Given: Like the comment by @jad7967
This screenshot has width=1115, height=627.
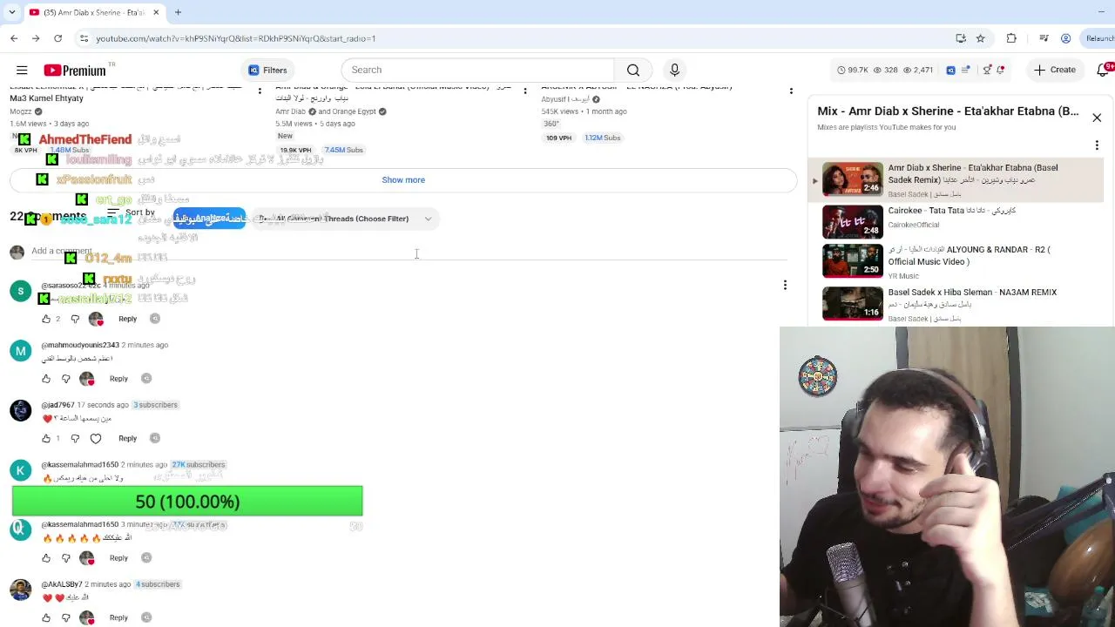Looking at the screenshot, I should pos(46,438).
